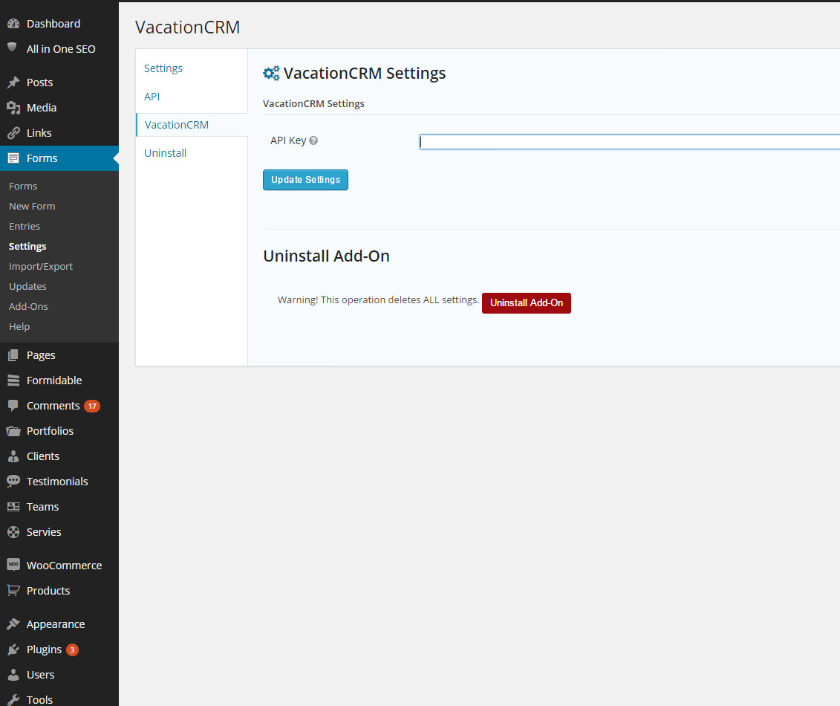
Task: Click the WooCommerce woo icon
Action: click(13, 565)
